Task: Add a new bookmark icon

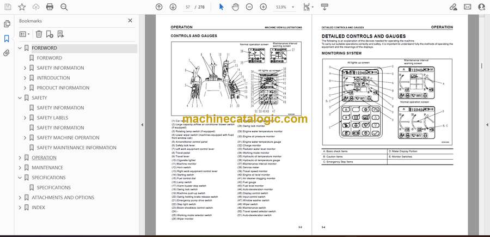Action: pos(50,34)
